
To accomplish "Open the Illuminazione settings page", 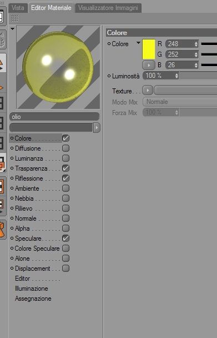I will coord(32,289).
